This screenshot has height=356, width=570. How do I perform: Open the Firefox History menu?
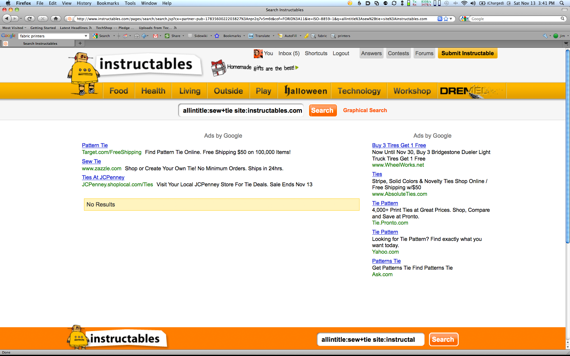pyautogui.click(x=84, y=3)
